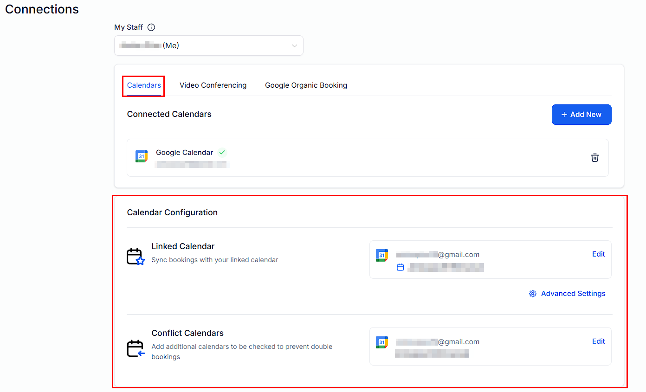Click the Add New button
Viewport: 646px width, 392px height.
tap(581, 115)
